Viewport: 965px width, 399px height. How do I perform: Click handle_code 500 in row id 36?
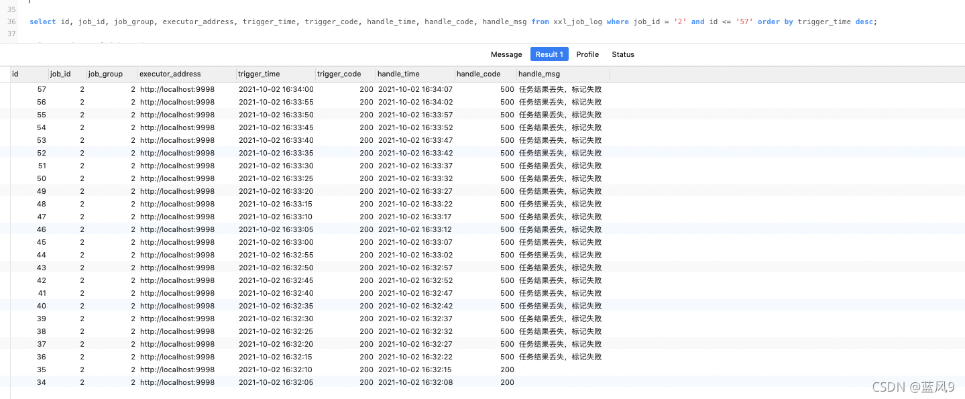tap(508, 357)
